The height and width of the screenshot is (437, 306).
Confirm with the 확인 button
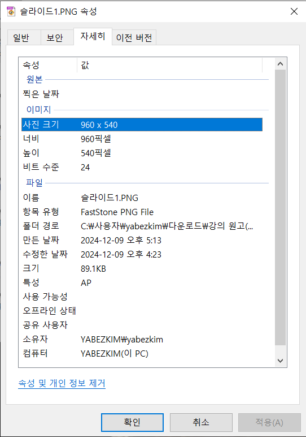tap(132, 422)
